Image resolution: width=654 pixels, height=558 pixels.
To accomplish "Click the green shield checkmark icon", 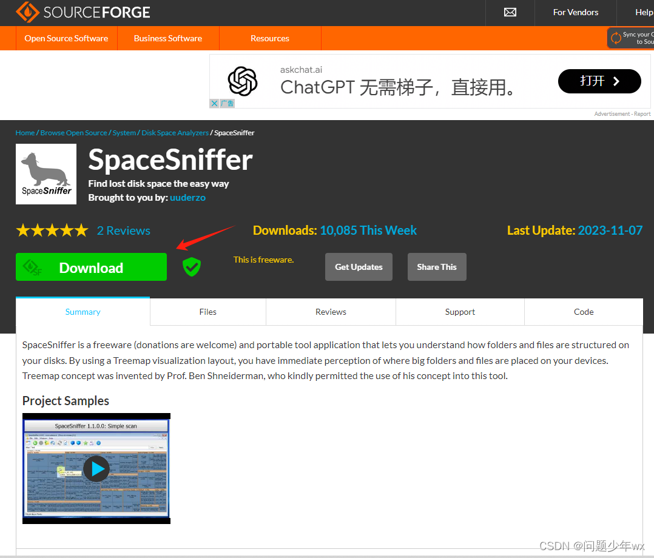I will (192, 267).
